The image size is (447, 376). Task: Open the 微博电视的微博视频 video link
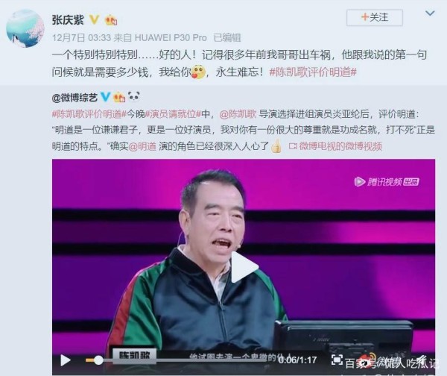point(335,146)
